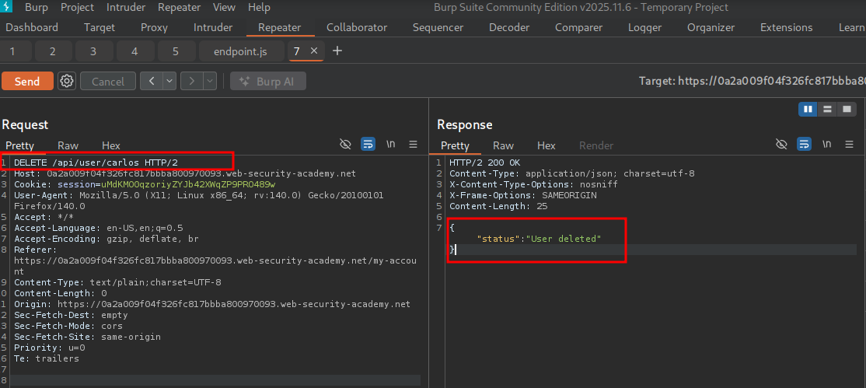Switch Request view to Pretty

point(20,146)
